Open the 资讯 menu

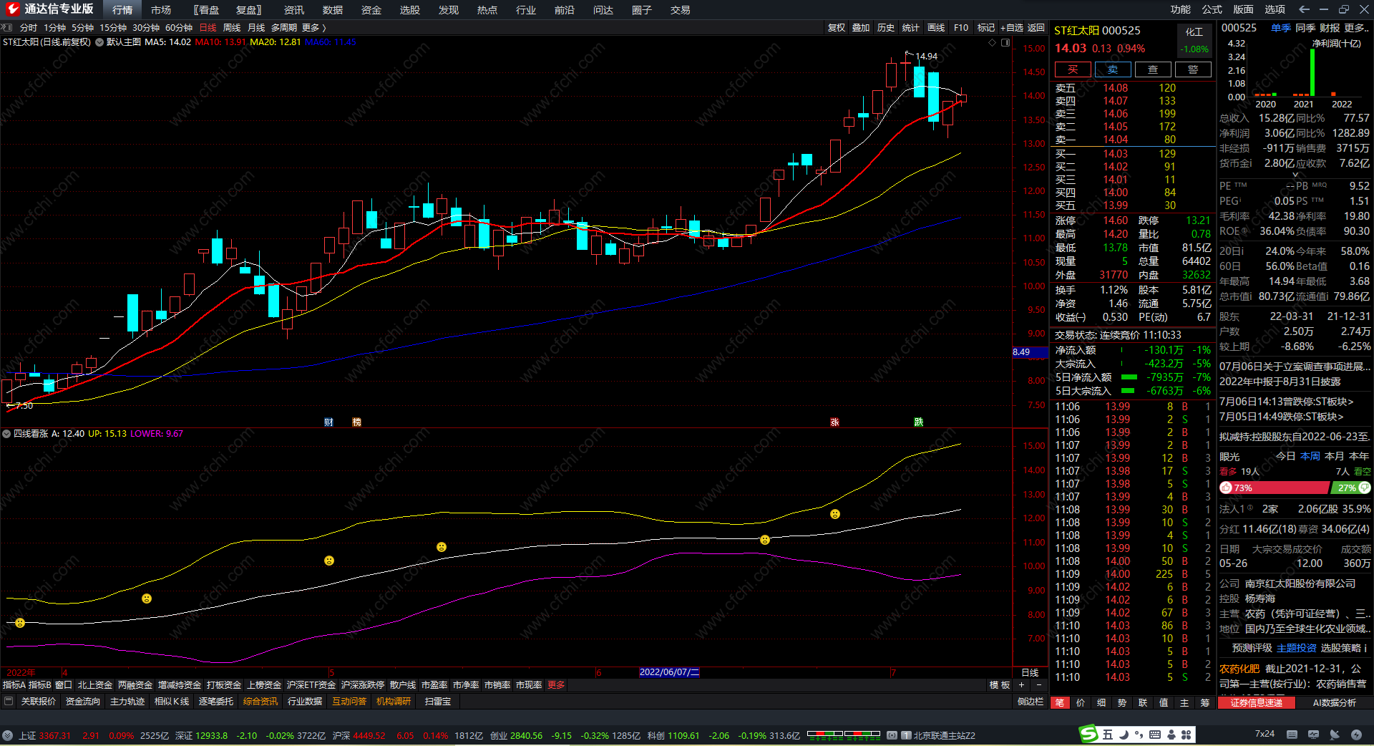pos(294,10)
